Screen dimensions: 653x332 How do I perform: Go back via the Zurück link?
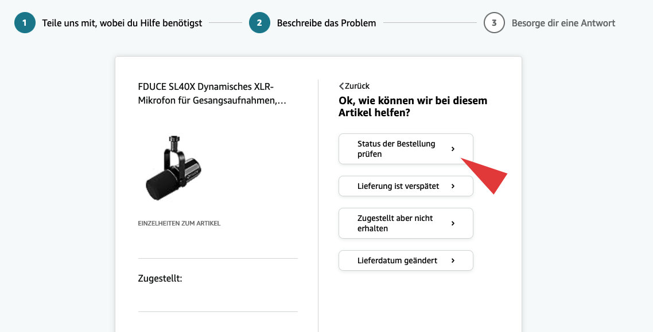[x=357, y=86]
